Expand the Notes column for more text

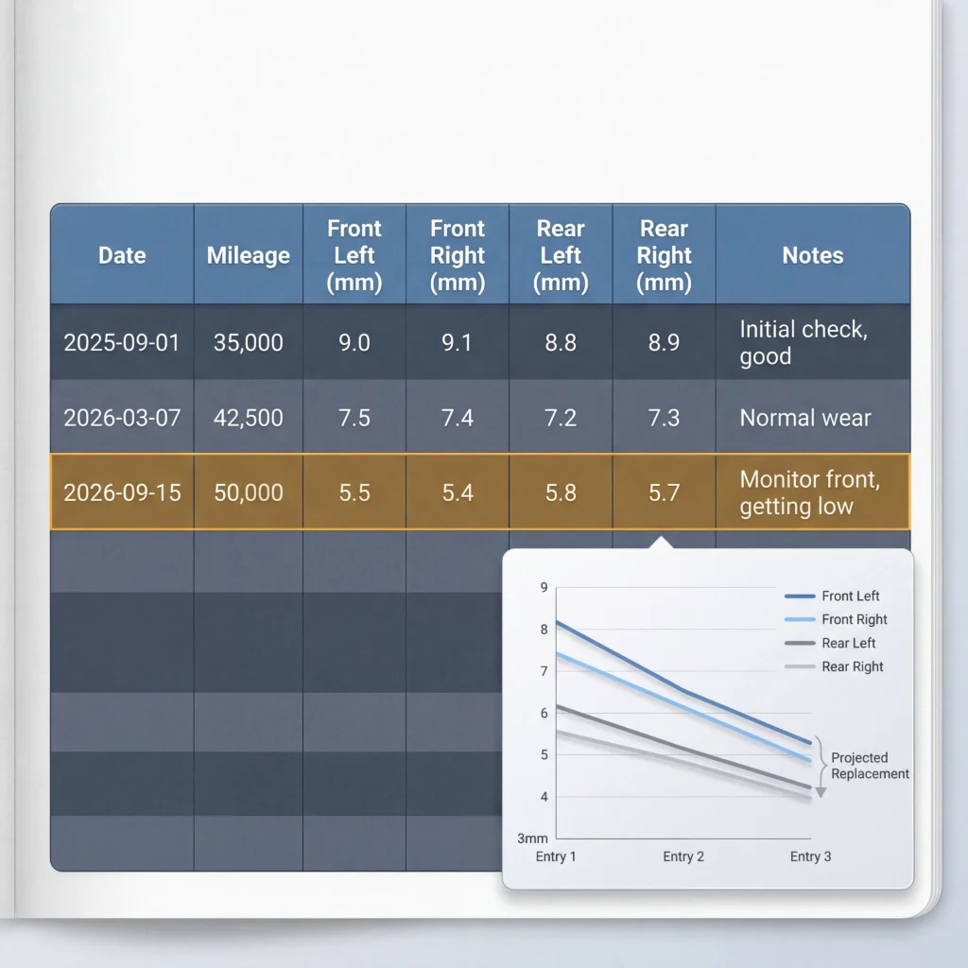[811, 255]
